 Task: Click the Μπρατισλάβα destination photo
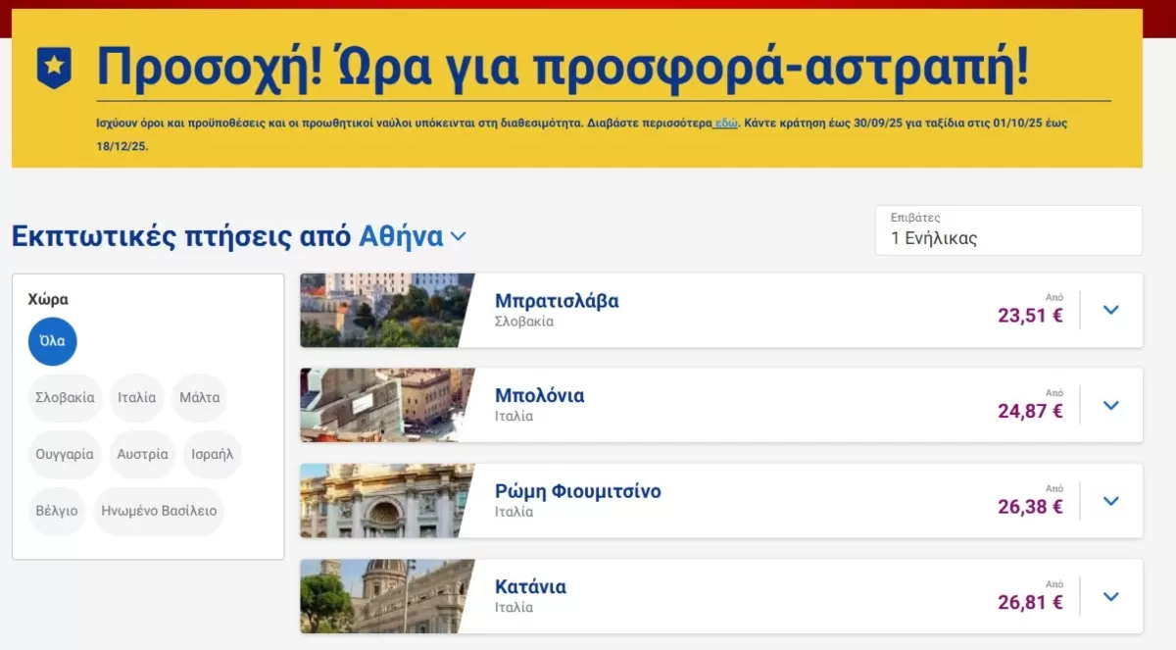click(x=386, y=310)
